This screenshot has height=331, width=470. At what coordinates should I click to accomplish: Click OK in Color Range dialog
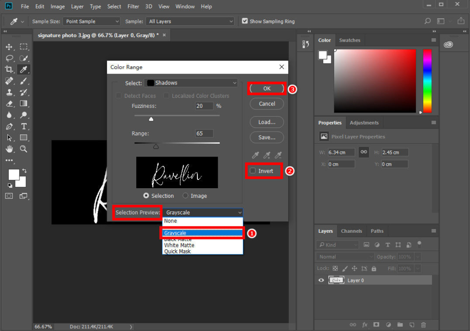267,89
